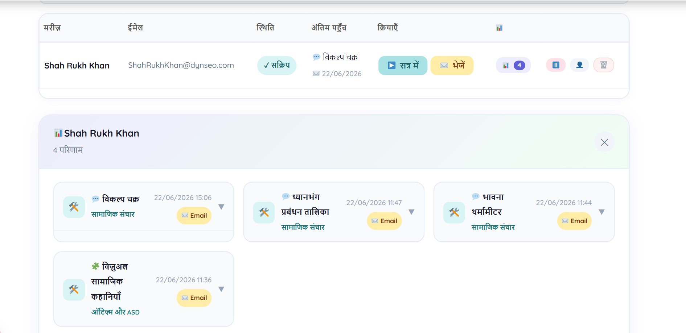Click tools icon on विज़ुअल सामाजिक कहानियाँ card
Screen dimensions: 686x333
74,290
